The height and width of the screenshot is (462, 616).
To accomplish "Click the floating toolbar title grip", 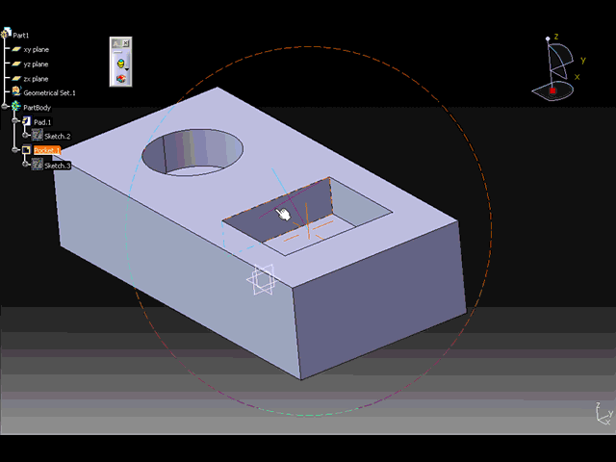I will click(116, 43).
